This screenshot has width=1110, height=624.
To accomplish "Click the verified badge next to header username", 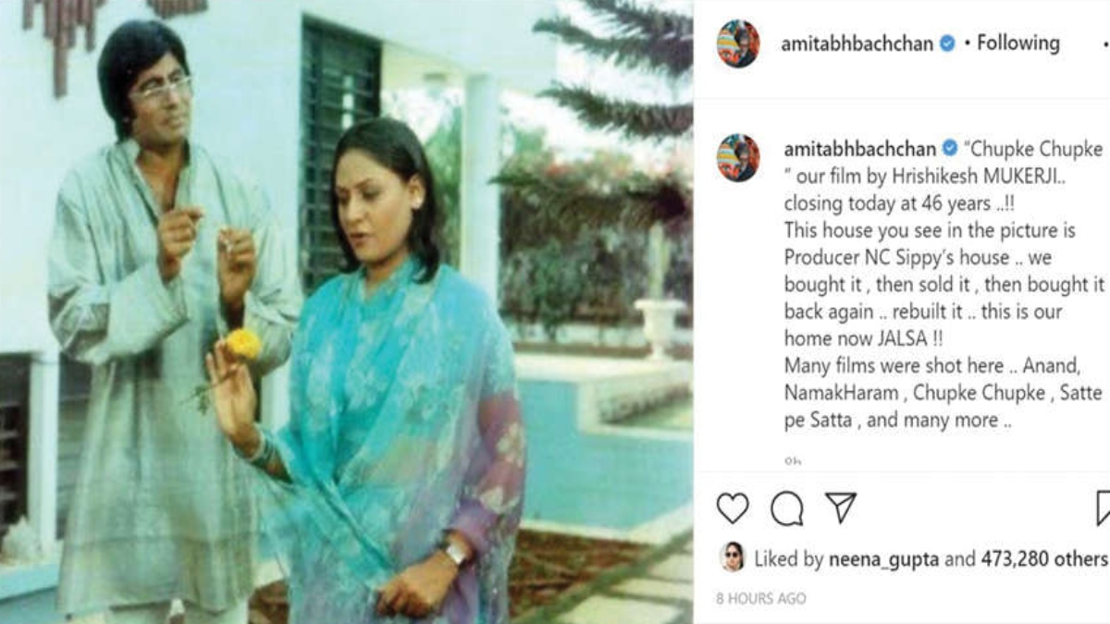I will [x=947, y=43].
